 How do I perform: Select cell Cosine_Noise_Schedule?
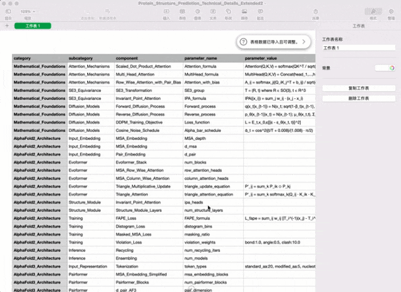(148, 131)
